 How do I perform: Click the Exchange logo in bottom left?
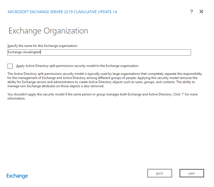pyautogui.click(x=17, y=176)
